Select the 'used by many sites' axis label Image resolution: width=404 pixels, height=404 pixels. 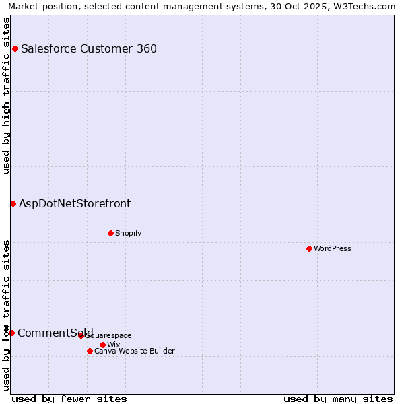338,399
